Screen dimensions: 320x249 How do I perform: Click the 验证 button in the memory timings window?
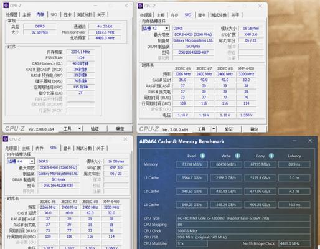[95, 129]
